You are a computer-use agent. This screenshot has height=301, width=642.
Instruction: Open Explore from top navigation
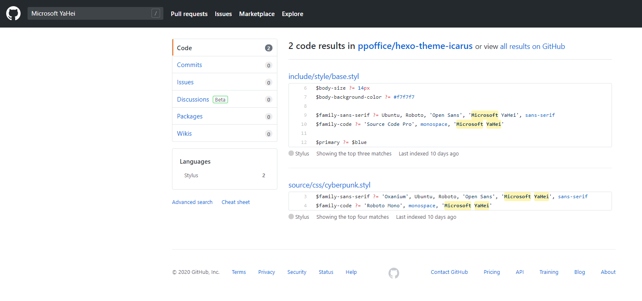point(292,14)
